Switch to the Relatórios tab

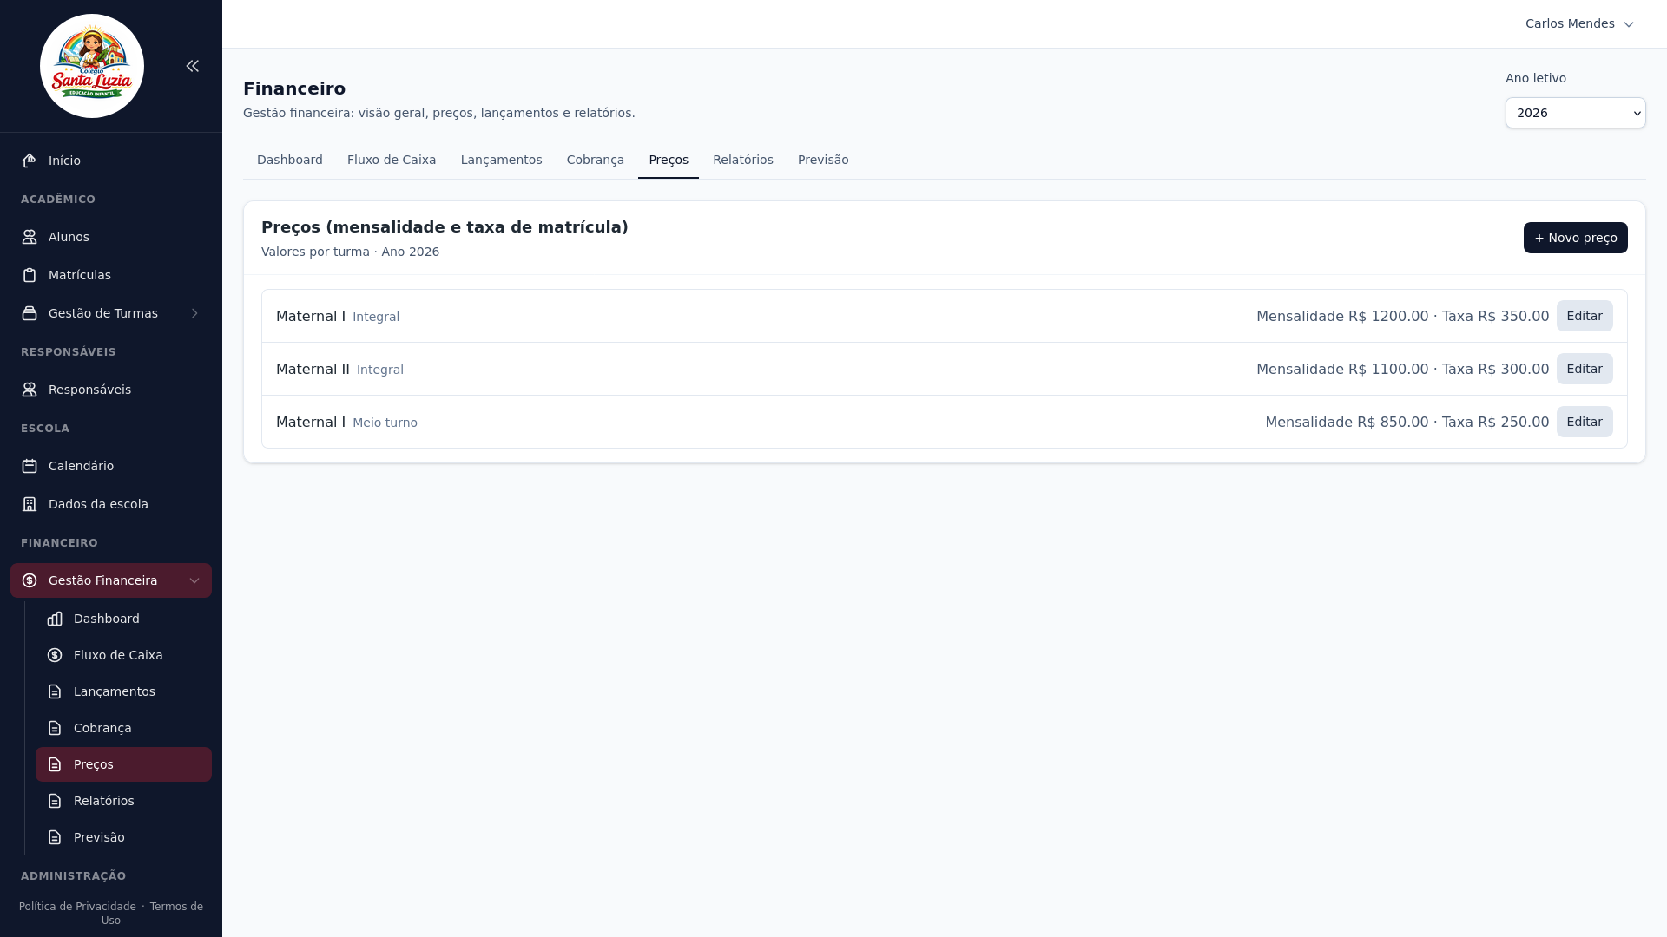(742, 160)
